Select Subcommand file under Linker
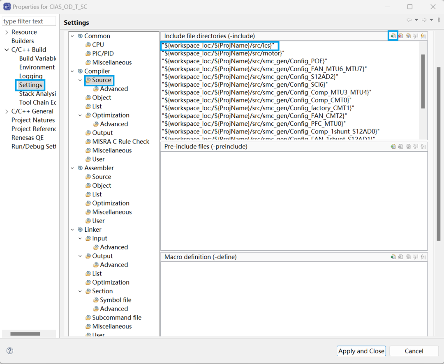This screenshot has height=364, width=444. click(x=117, y=318)
